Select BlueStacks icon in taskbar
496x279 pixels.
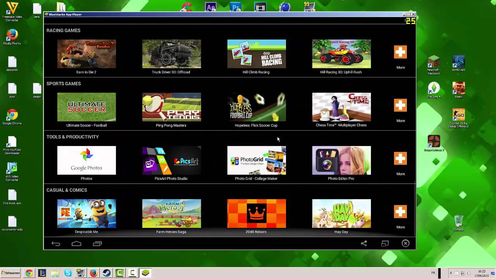click(145, 273)
